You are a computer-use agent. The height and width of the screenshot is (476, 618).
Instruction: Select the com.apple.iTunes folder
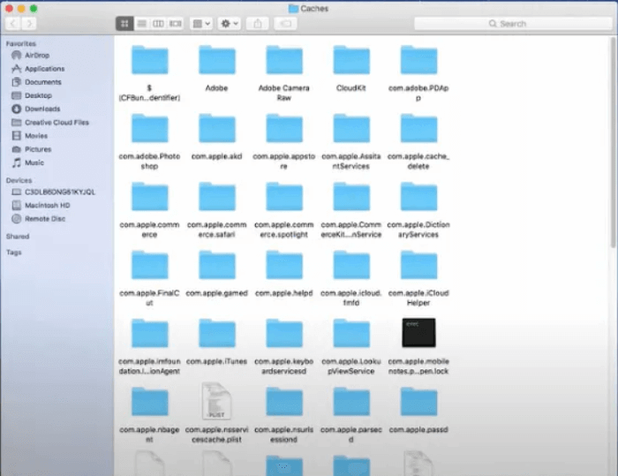(217, 333)
